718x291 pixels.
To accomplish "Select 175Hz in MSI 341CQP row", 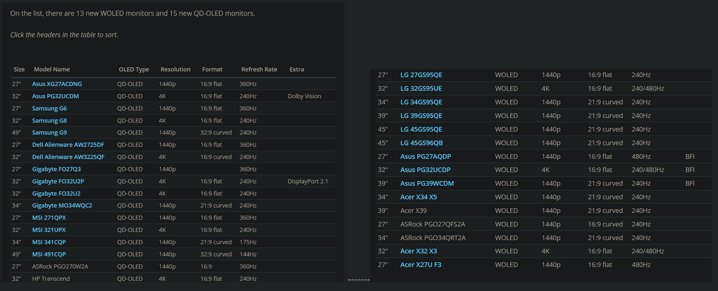I will tap(248, 242).
